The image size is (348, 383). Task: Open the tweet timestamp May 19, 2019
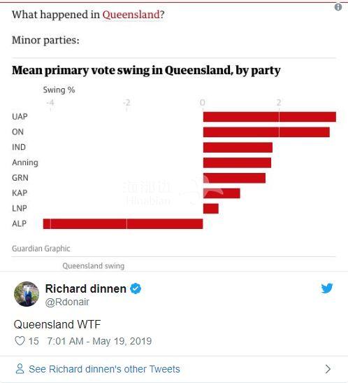tap(99, 341)
